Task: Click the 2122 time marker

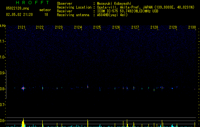Action: (40, 27)
